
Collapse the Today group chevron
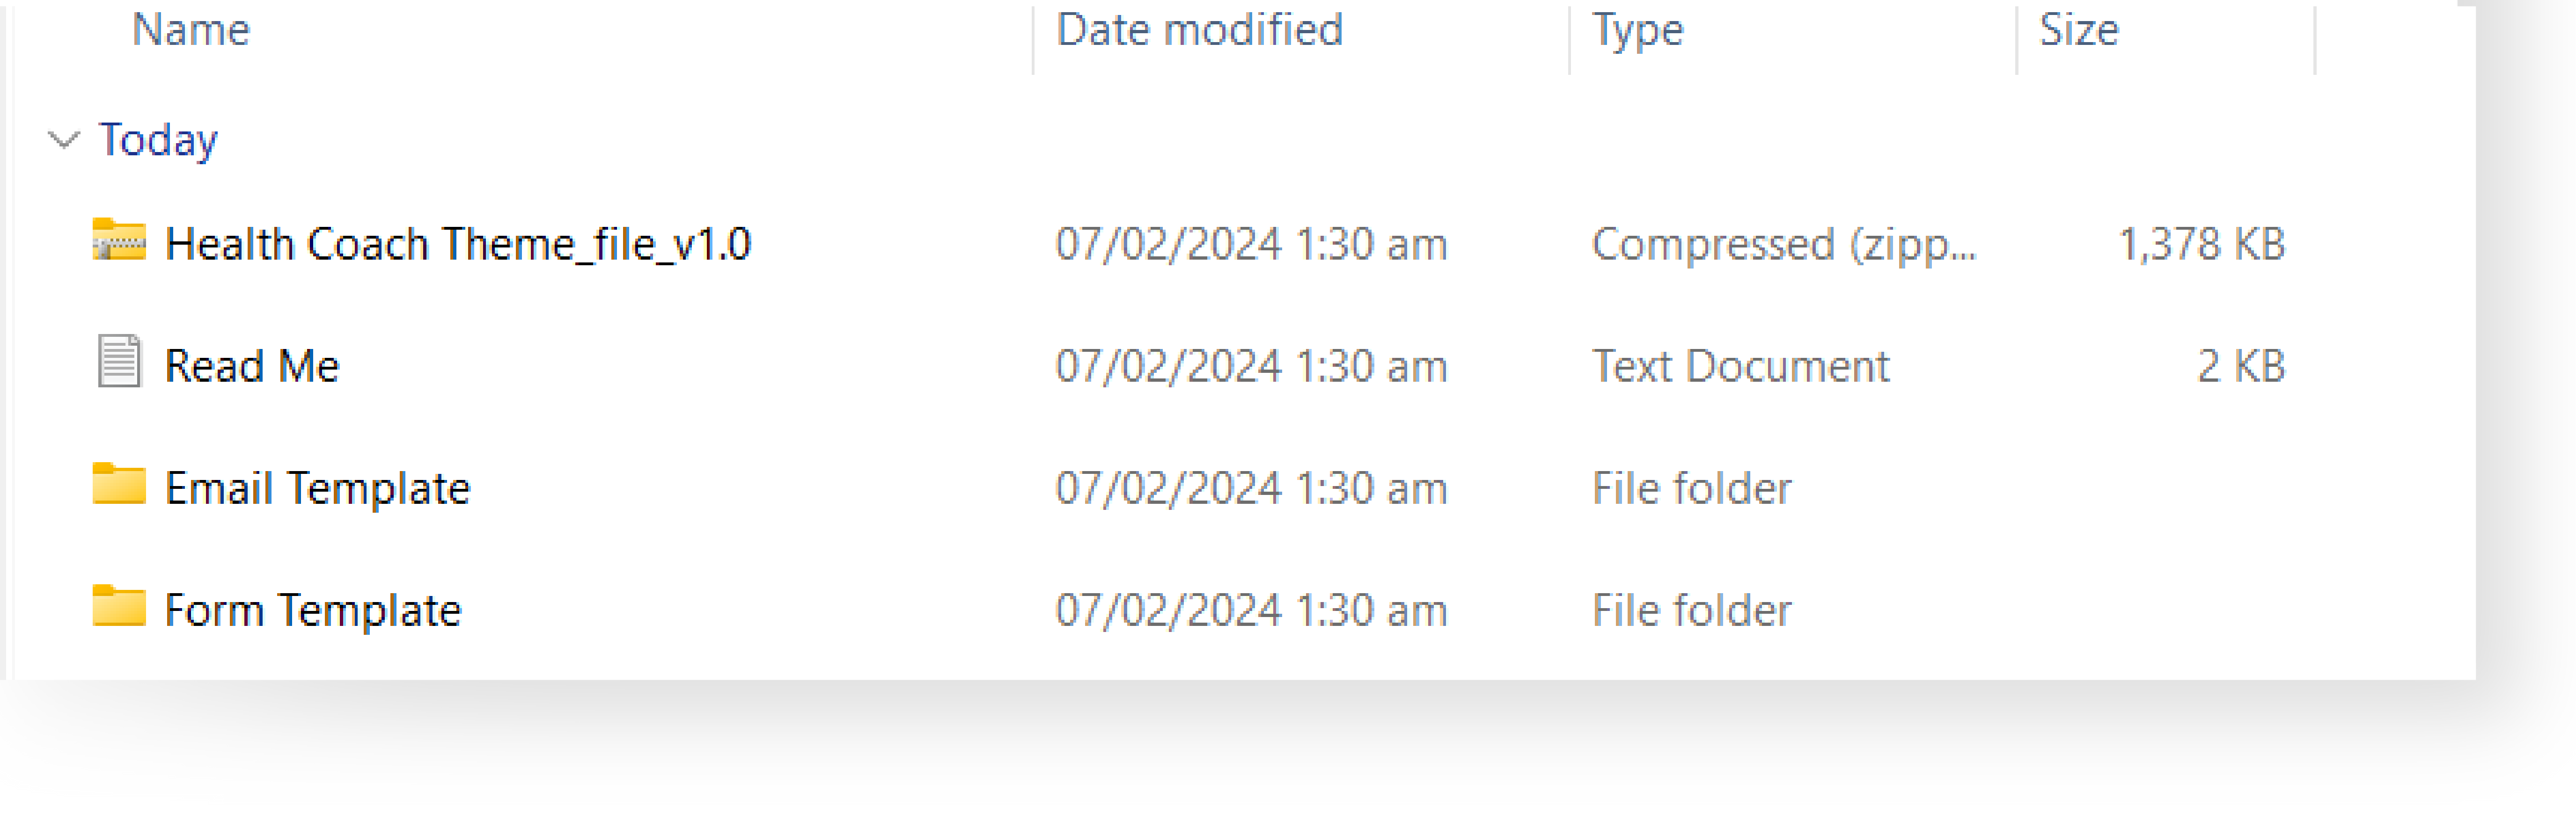(x=64, y=140)
